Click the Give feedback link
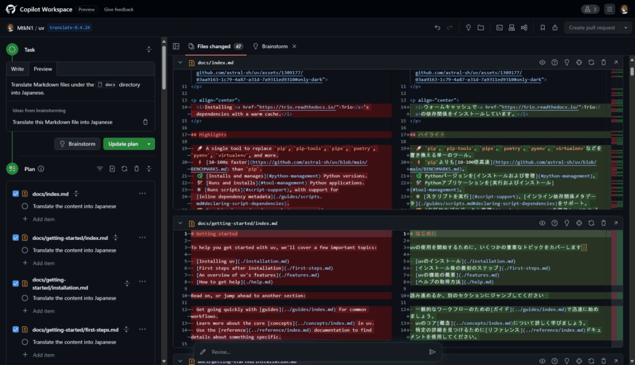Viewport: 635px width, 365px height. (x=119, y=9)
